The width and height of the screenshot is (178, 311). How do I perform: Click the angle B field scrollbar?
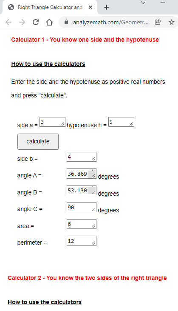[92, 191]
